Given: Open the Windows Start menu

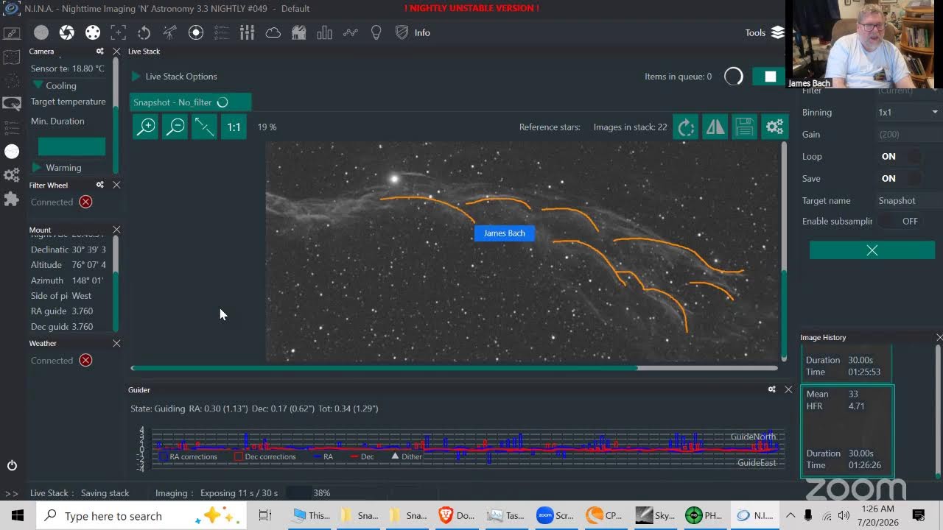Looking at the screenshot, I should [x=18, y=515].
